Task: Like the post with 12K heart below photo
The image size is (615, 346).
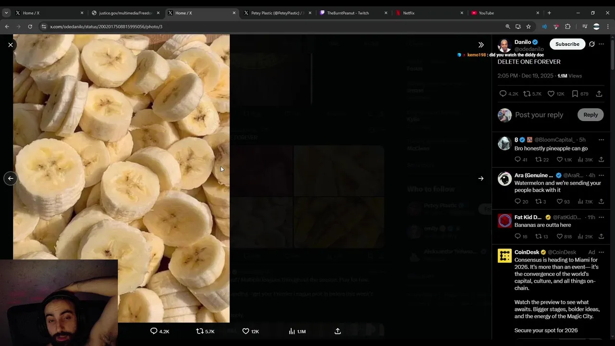Action: pyautogui.click(x=250, y=331)
